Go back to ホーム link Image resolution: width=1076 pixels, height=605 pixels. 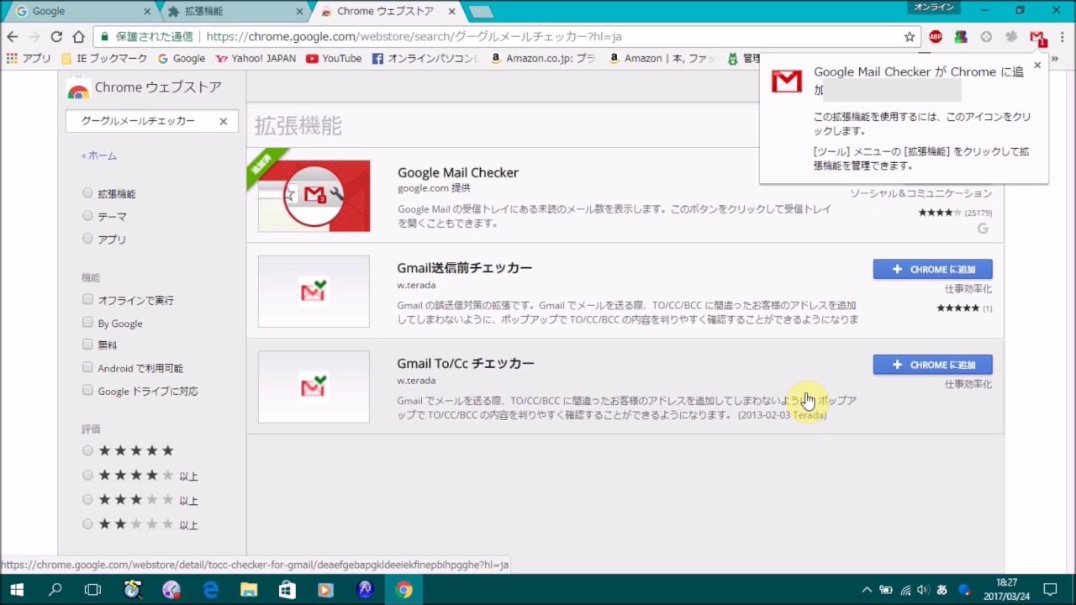click(x=99, y=155)
